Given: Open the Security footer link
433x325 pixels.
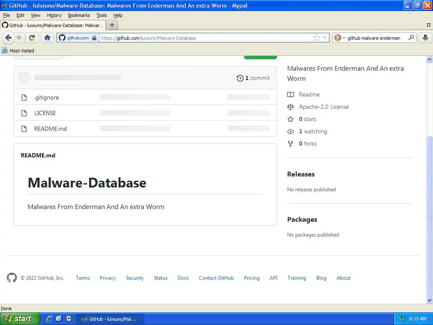Looking at the screenshot, I should (x=135, y=278).
